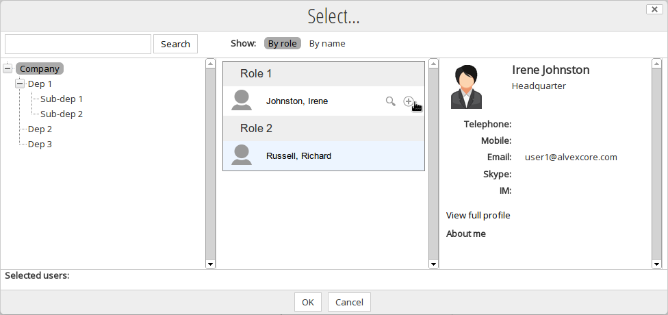The image size is (668, 315).
Task: Select Sub-dep 2 in the tree
Action: (x=62, y=114)
